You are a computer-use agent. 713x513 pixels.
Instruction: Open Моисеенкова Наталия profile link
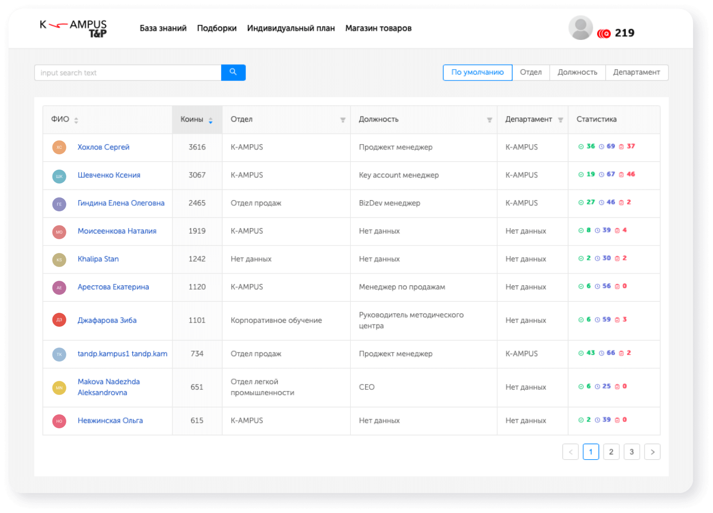[x=117, y=231]
